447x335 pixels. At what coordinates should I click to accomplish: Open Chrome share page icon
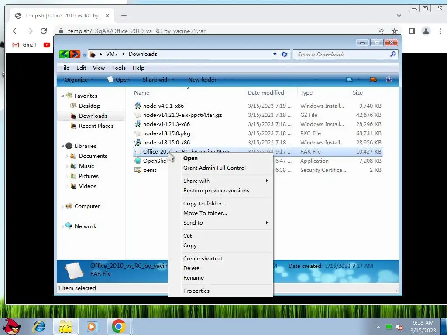point(381,31)
